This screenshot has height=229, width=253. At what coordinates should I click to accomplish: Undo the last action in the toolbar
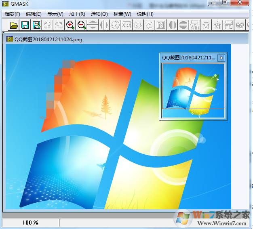pos(48,25)
